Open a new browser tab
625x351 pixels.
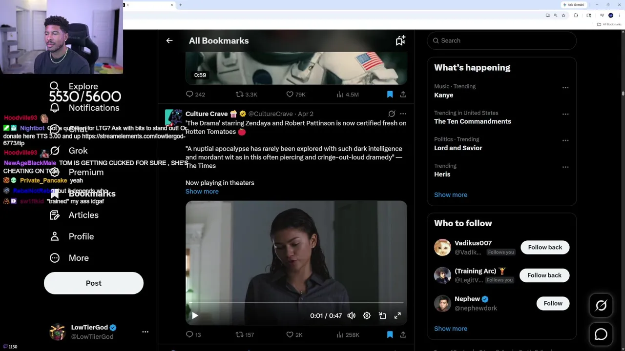click(181, 5)
